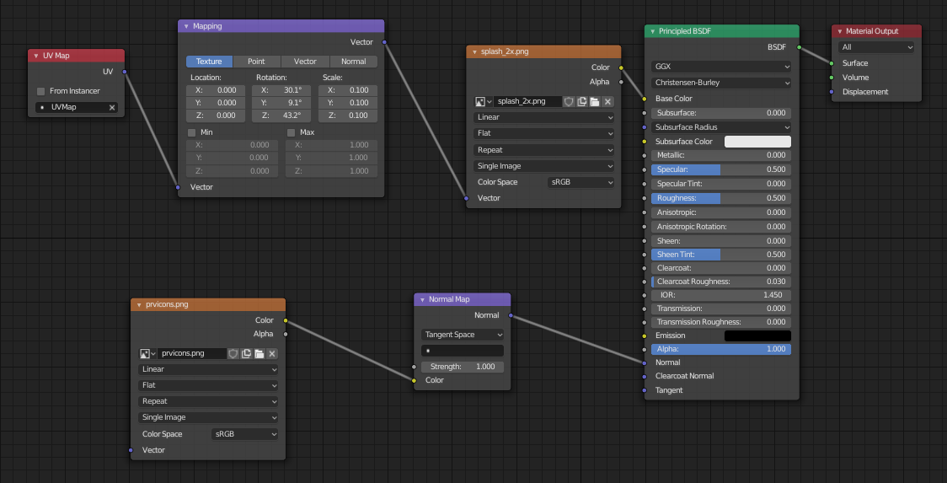
Task: Duplicate the prvicons.png image datablock
Action: click(247, 354)
